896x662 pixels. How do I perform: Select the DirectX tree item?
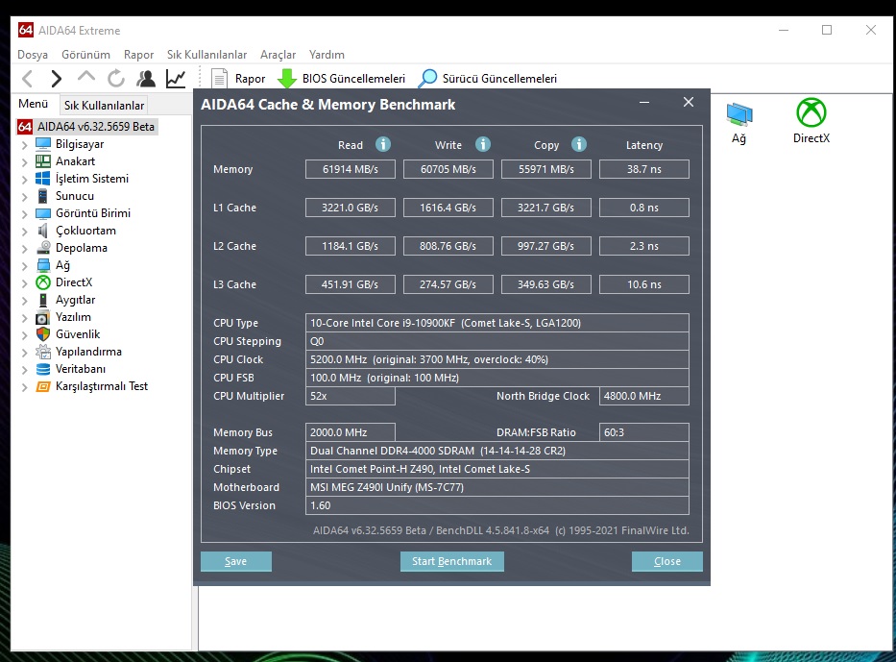(74, 282)
